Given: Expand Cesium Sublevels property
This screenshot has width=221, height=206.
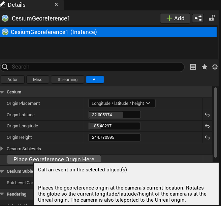Looking at the screenshot, I should click(x=2, y=149).
